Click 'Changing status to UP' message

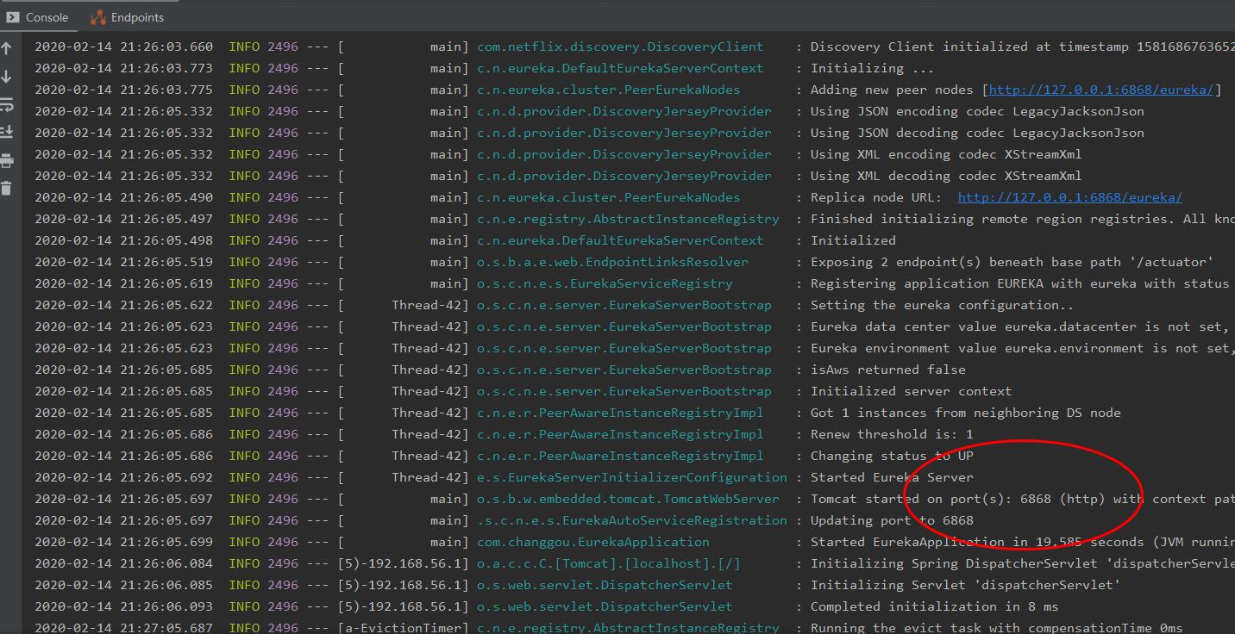(891, 456)
